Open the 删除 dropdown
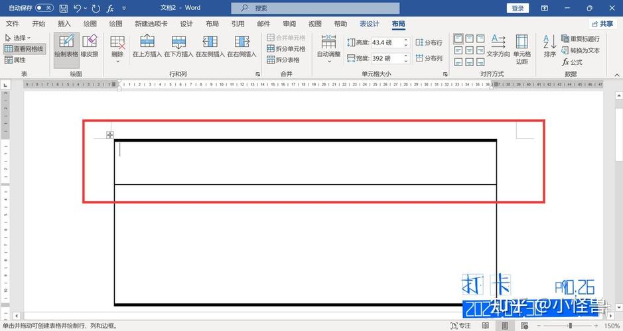 tap(117, 49)
